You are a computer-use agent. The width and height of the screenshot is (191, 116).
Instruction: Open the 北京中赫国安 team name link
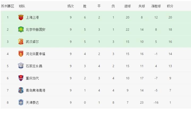pos(36,30)
